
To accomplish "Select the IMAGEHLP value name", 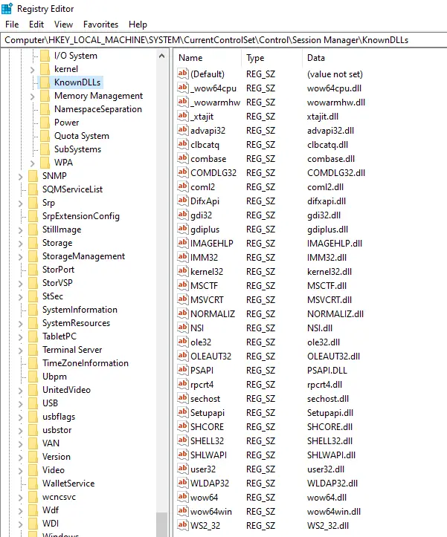I will point(212,244).
